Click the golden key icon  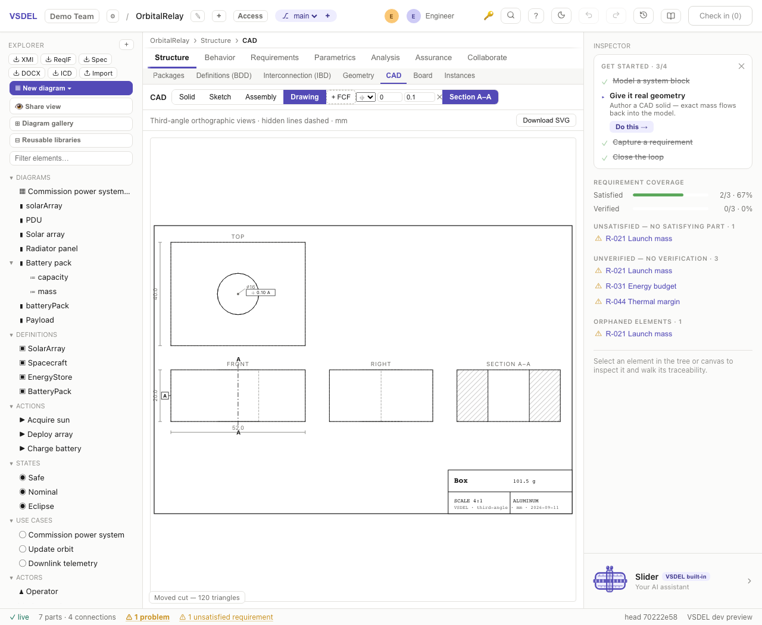coord(488,16)
